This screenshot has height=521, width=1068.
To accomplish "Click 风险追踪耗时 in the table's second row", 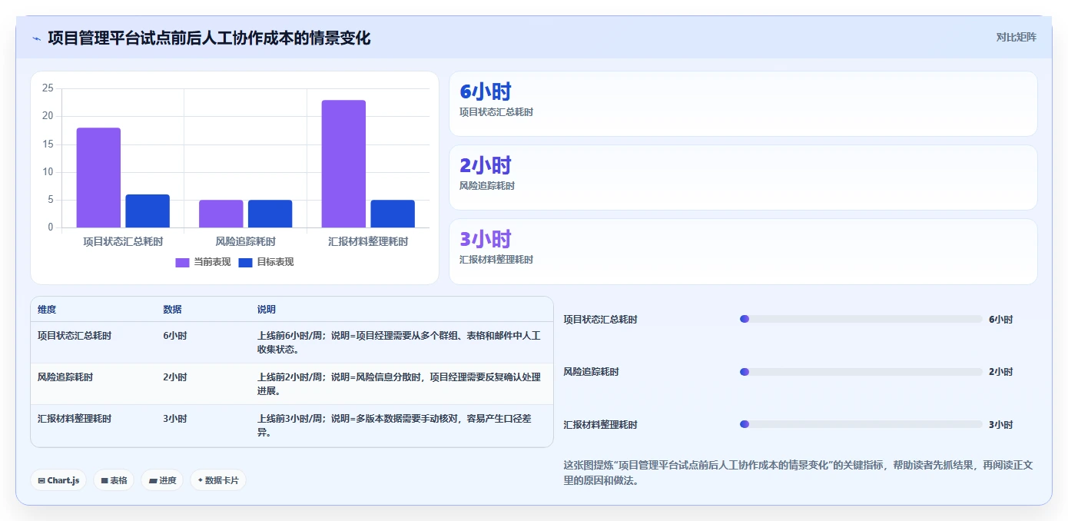I will [x=65, y=377].
